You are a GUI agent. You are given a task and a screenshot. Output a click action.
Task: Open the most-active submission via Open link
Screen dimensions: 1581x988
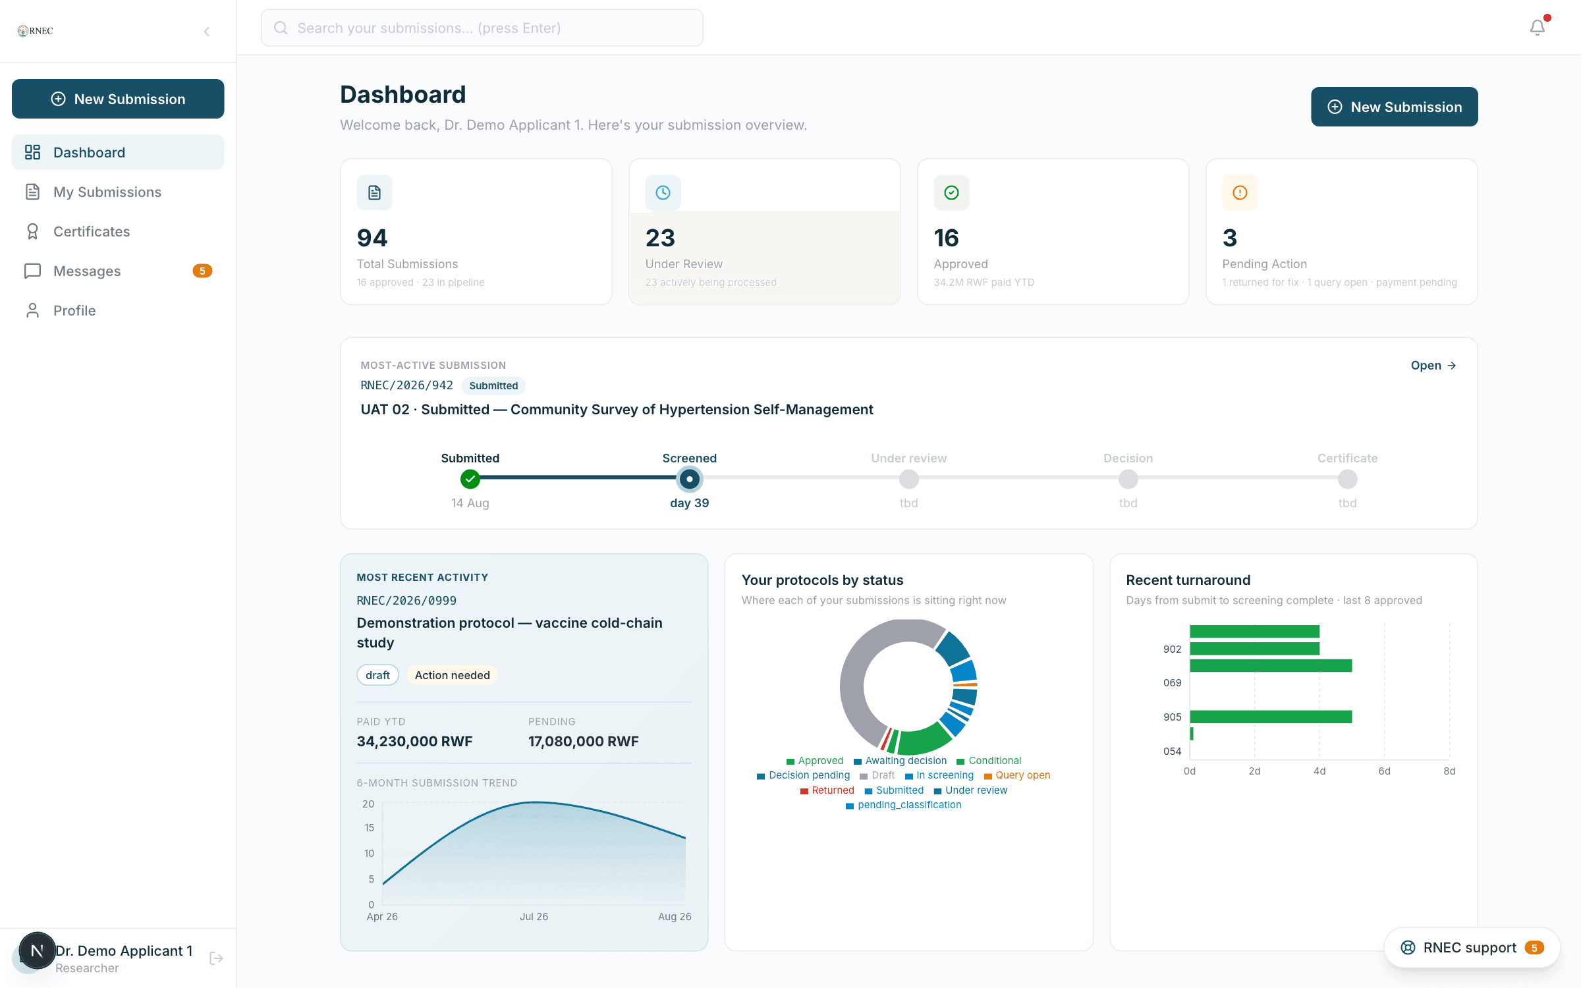[x=1433, y=366]
